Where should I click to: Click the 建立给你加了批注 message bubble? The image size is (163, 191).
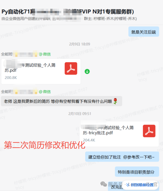[122, 157]
